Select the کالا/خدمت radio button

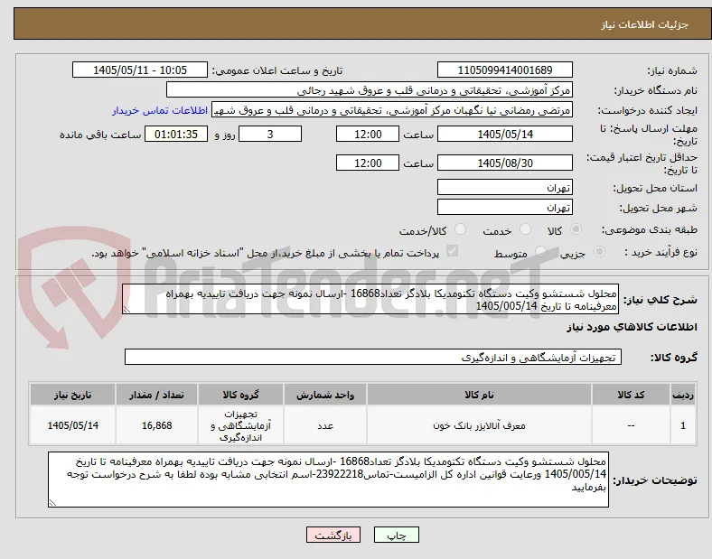coord(460,229)
